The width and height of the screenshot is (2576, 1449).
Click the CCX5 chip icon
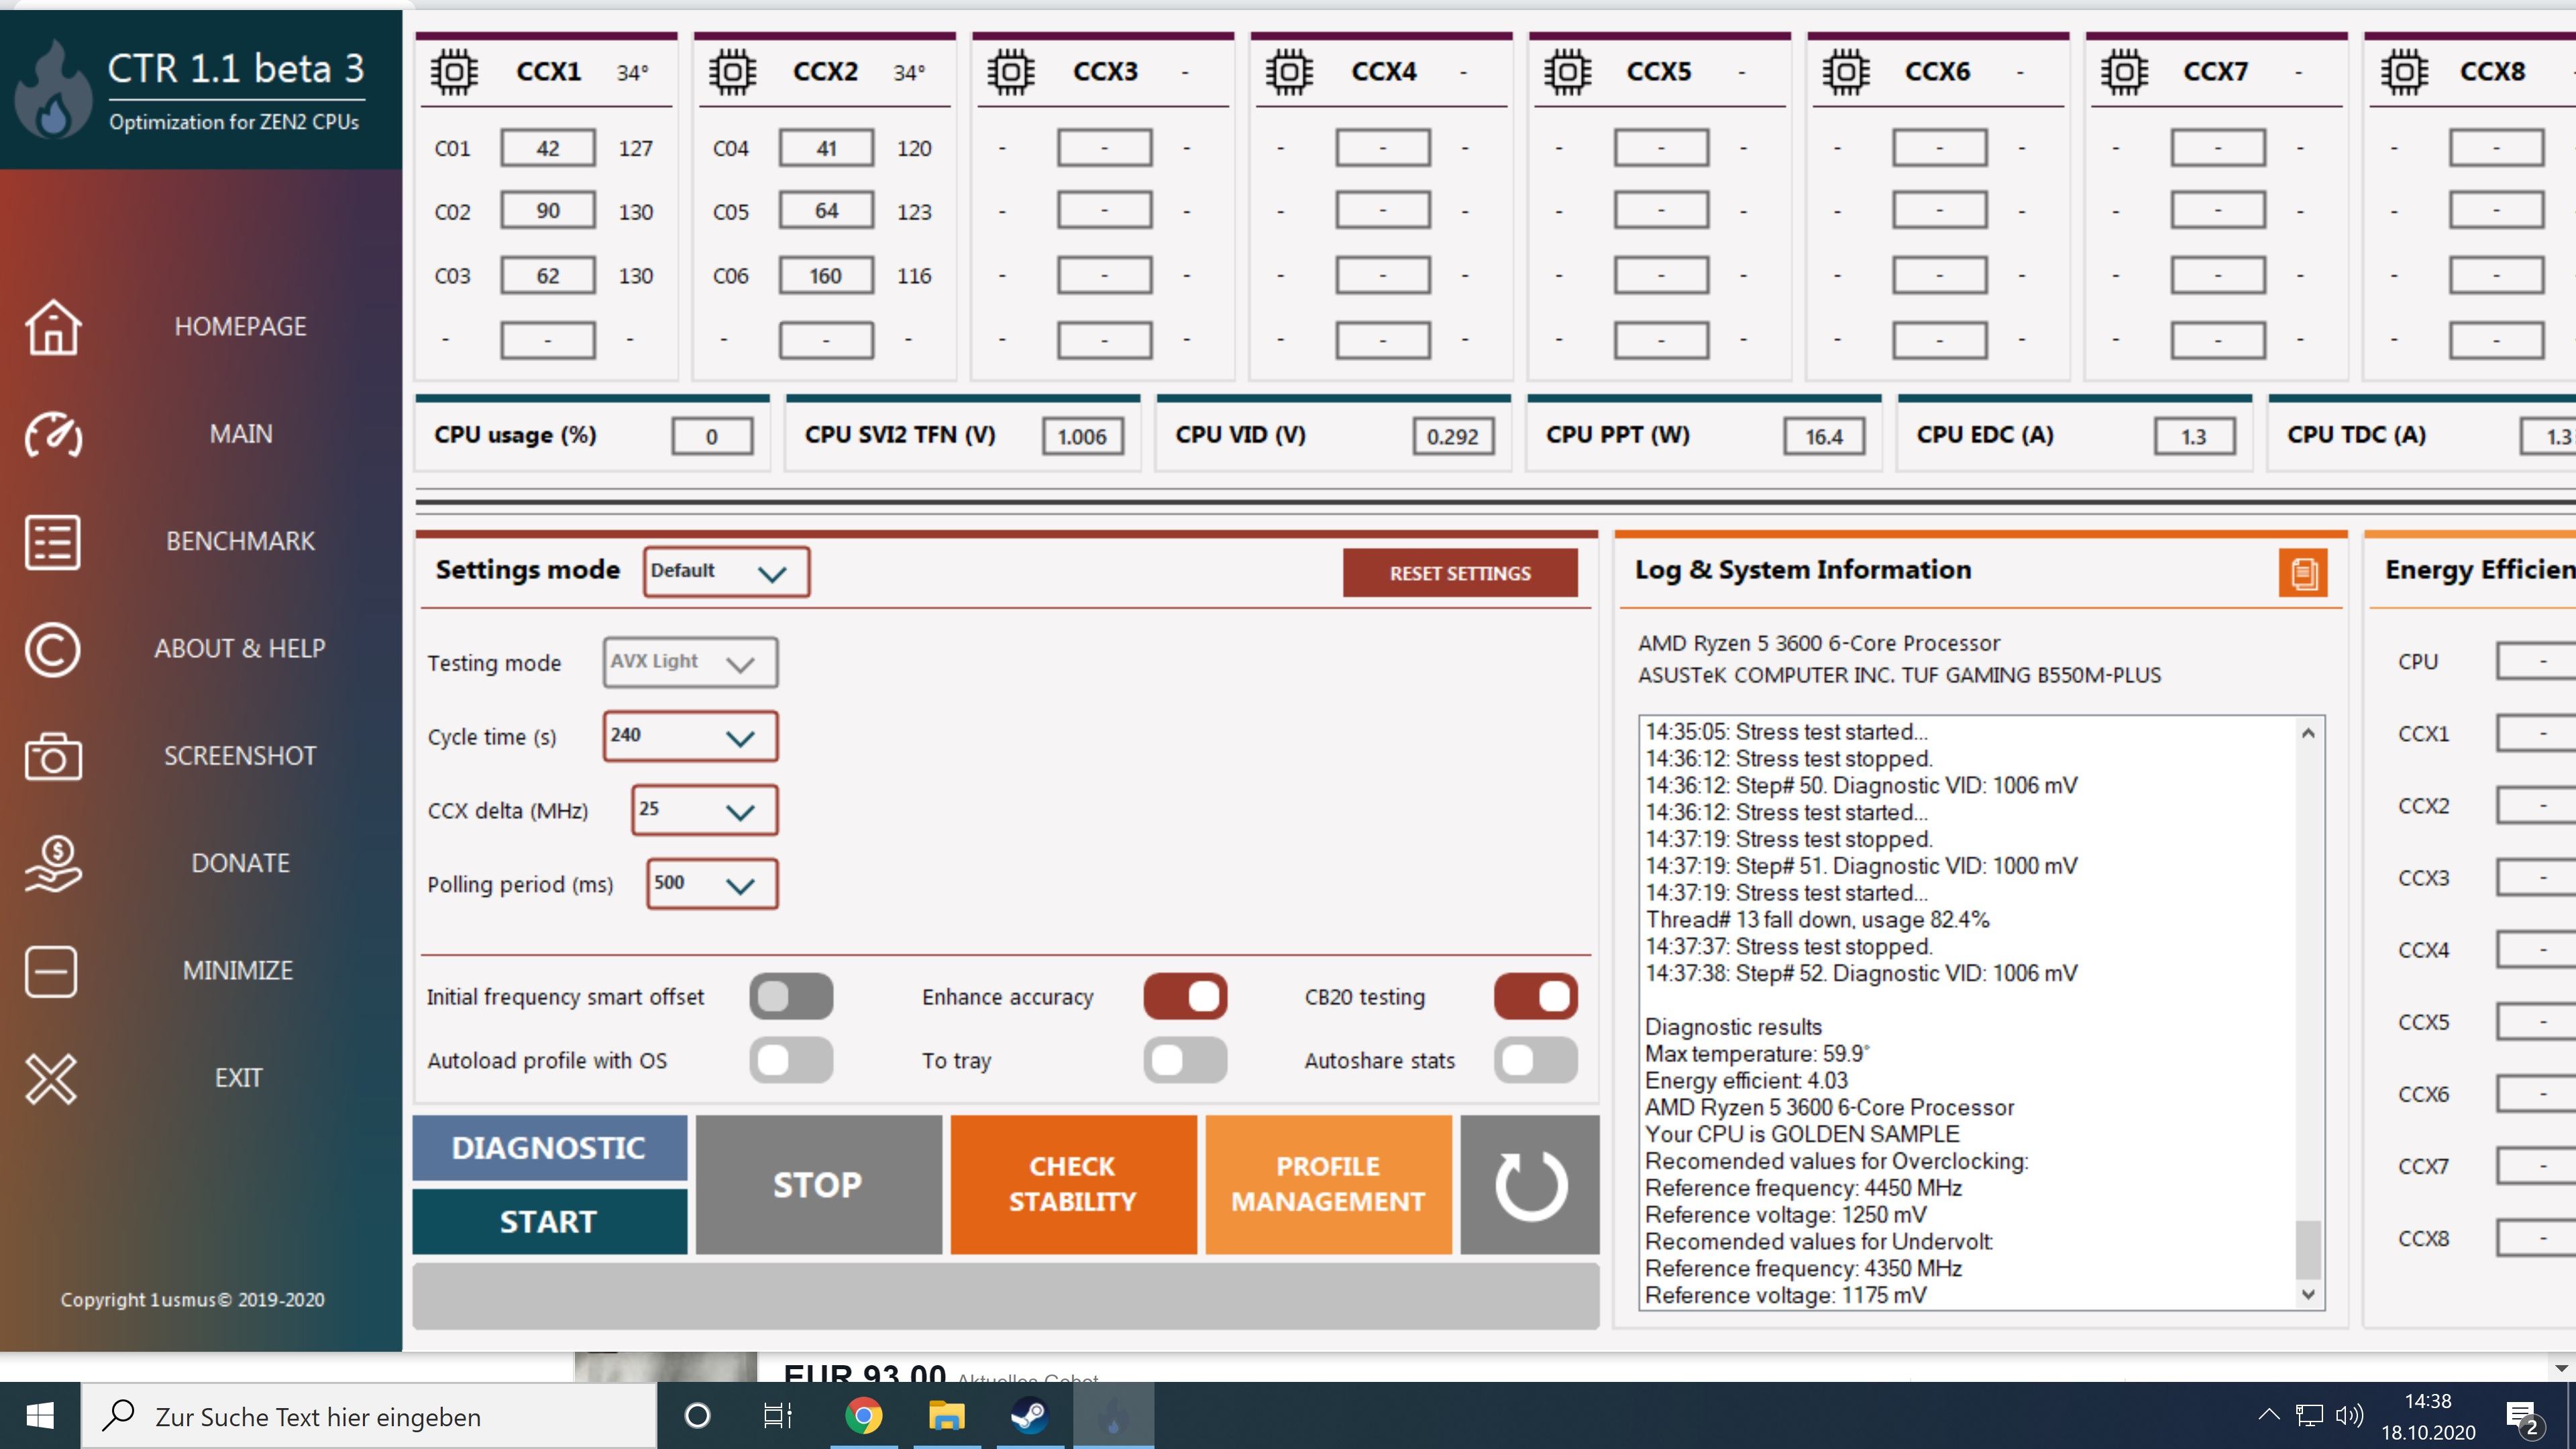point(1567,72)
